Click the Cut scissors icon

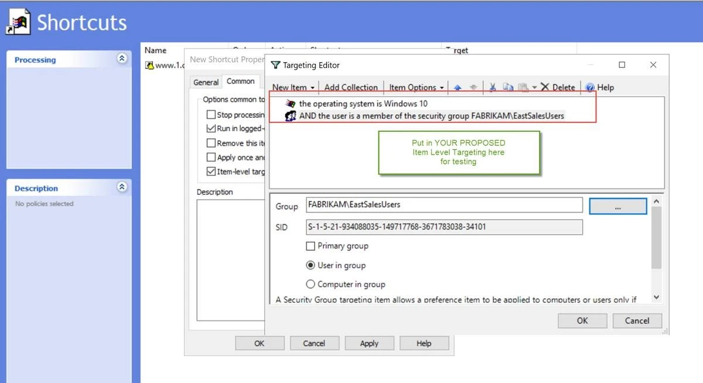click(x=493, y=87)
